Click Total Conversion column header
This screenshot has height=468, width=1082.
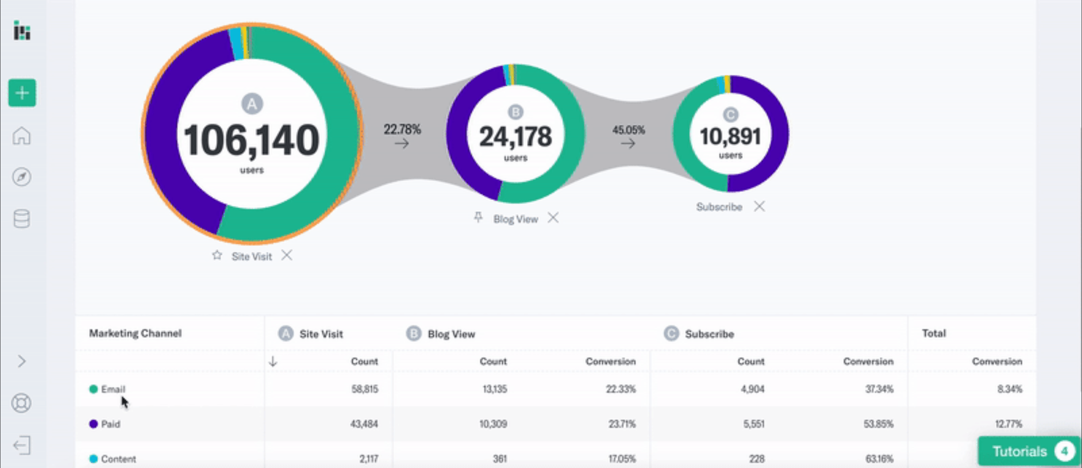(997, 361)
